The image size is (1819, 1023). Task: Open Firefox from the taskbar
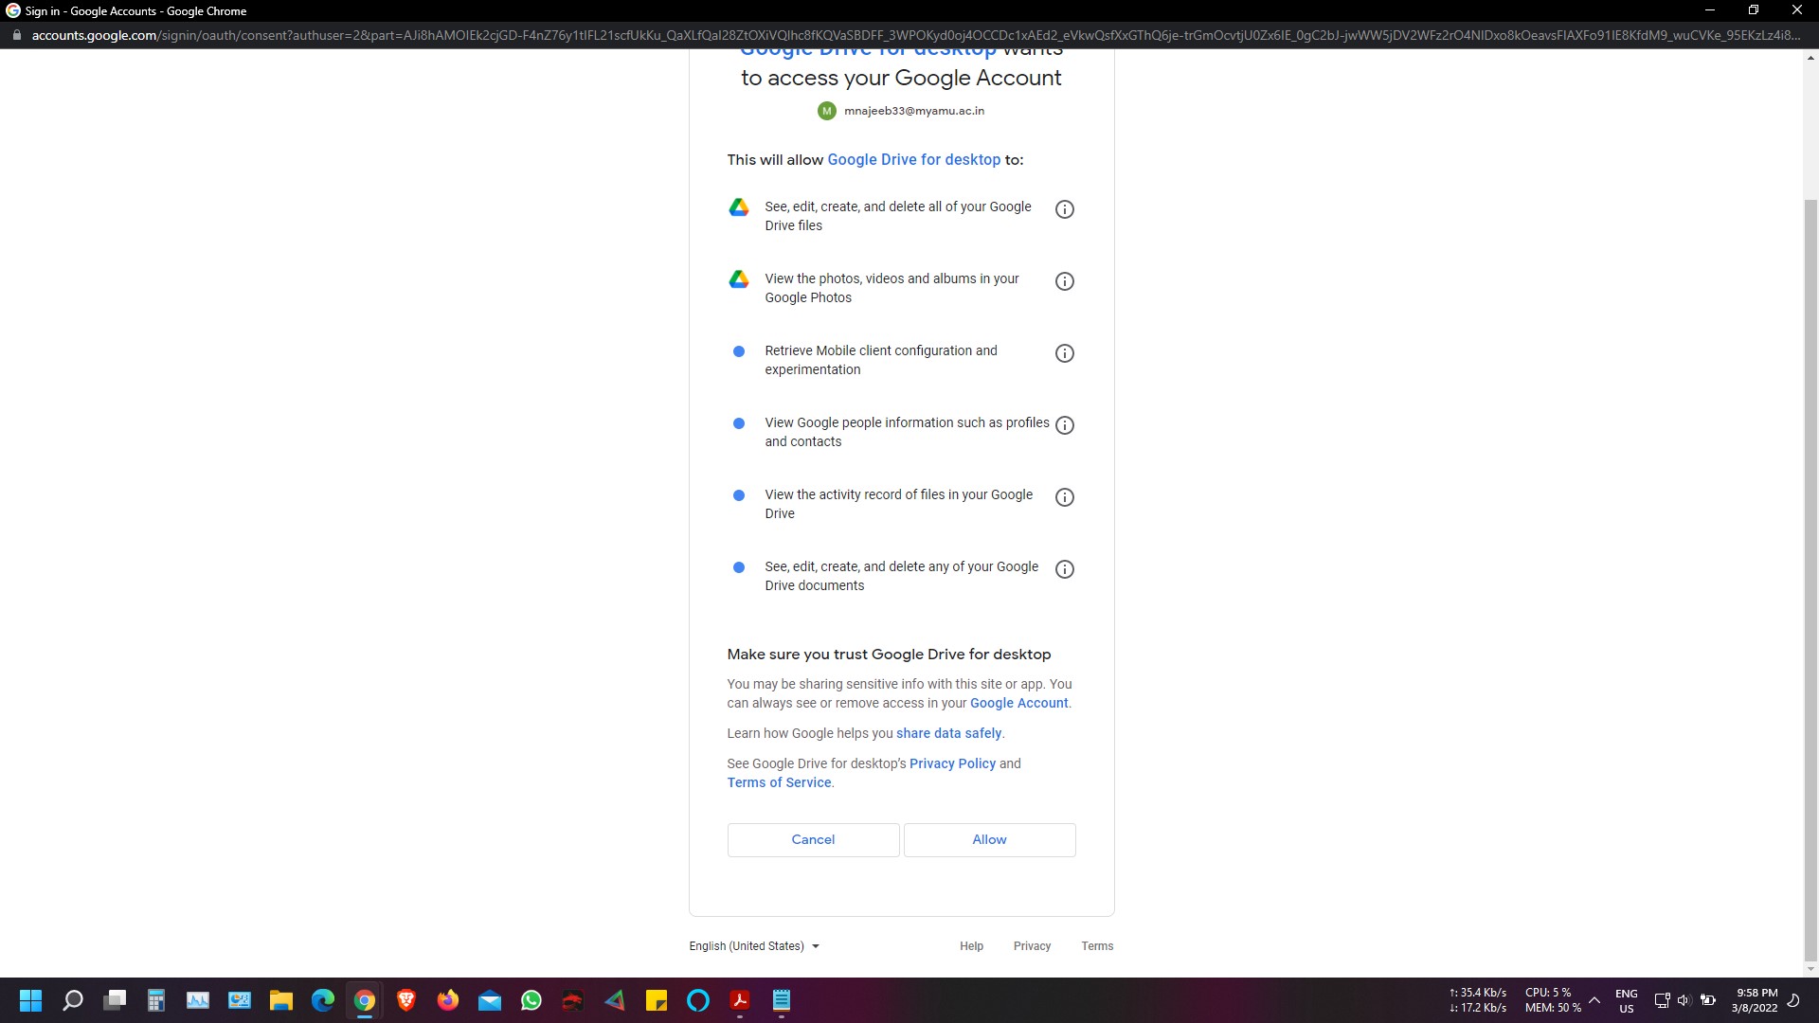[x=448, y=1000]
